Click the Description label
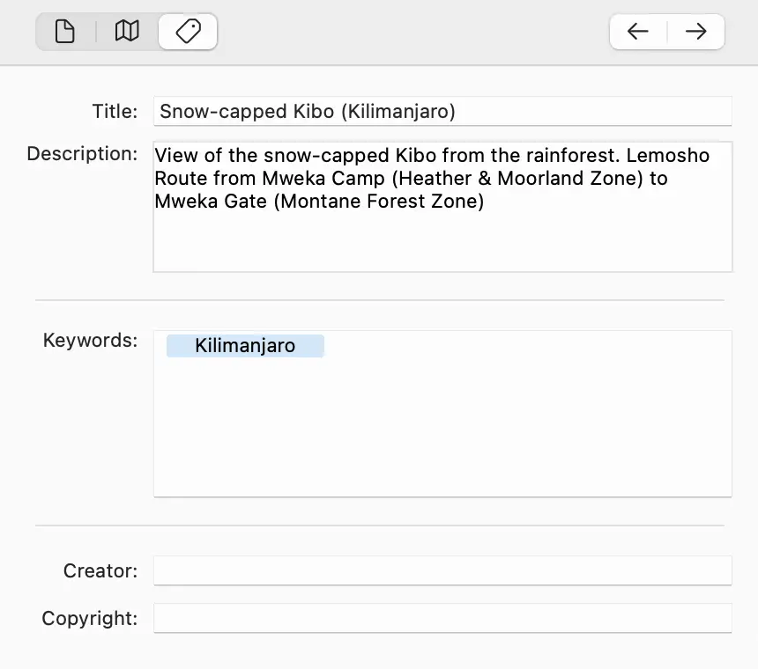Screen dimensions: 758x669 pyautogui.click(x=82, y=153)
